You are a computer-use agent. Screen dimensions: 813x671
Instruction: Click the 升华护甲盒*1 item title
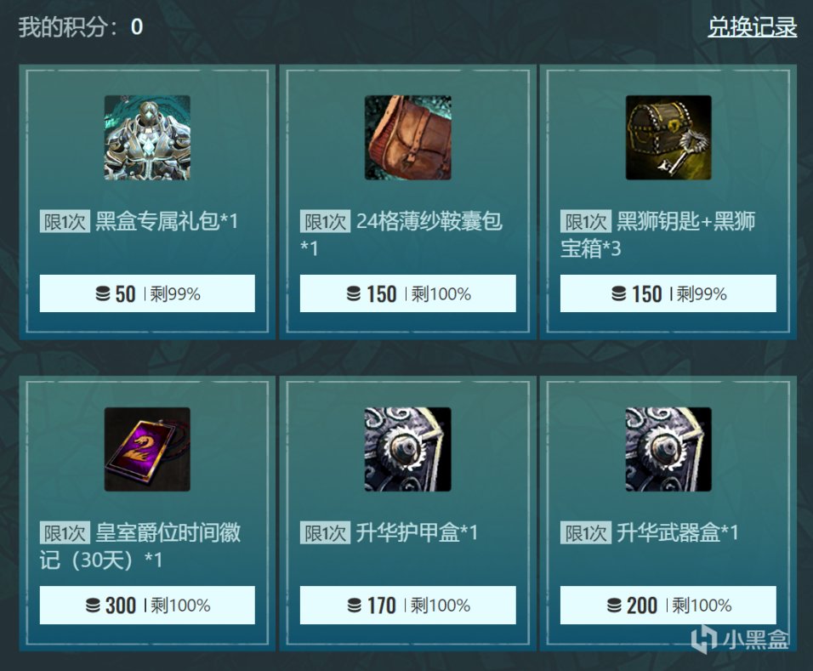tap(417, 532)
